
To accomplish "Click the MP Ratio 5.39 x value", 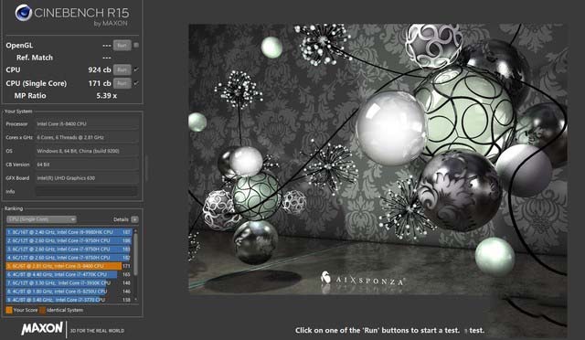I will pyautogui.click(x=107, y=96).
